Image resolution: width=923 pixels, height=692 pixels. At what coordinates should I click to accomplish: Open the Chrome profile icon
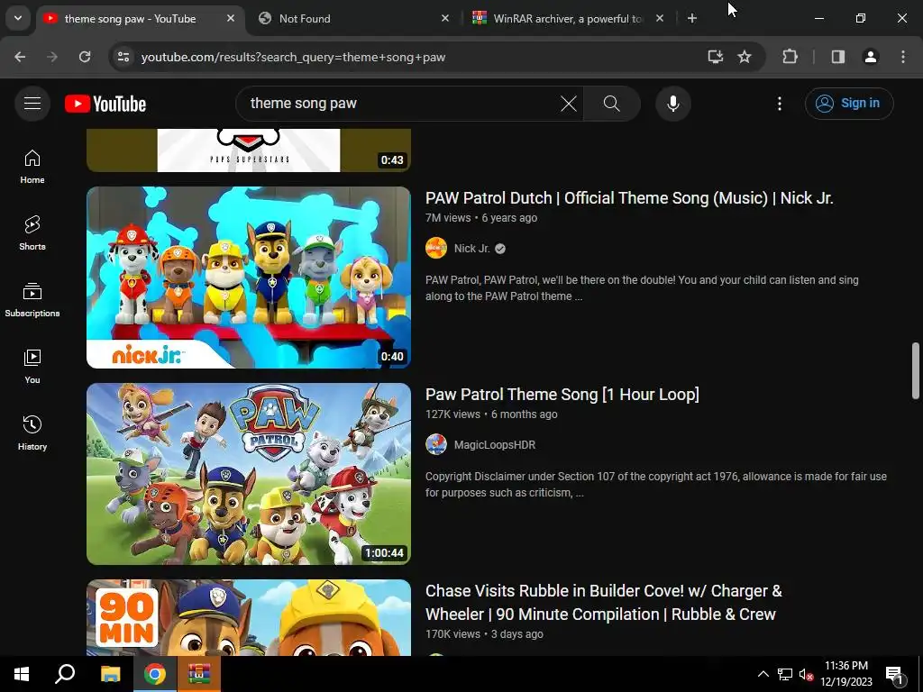[871, 57]
